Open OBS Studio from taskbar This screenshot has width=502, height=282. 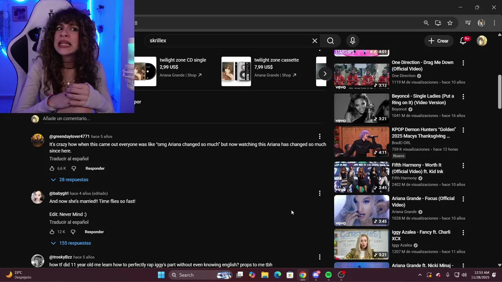341,275
